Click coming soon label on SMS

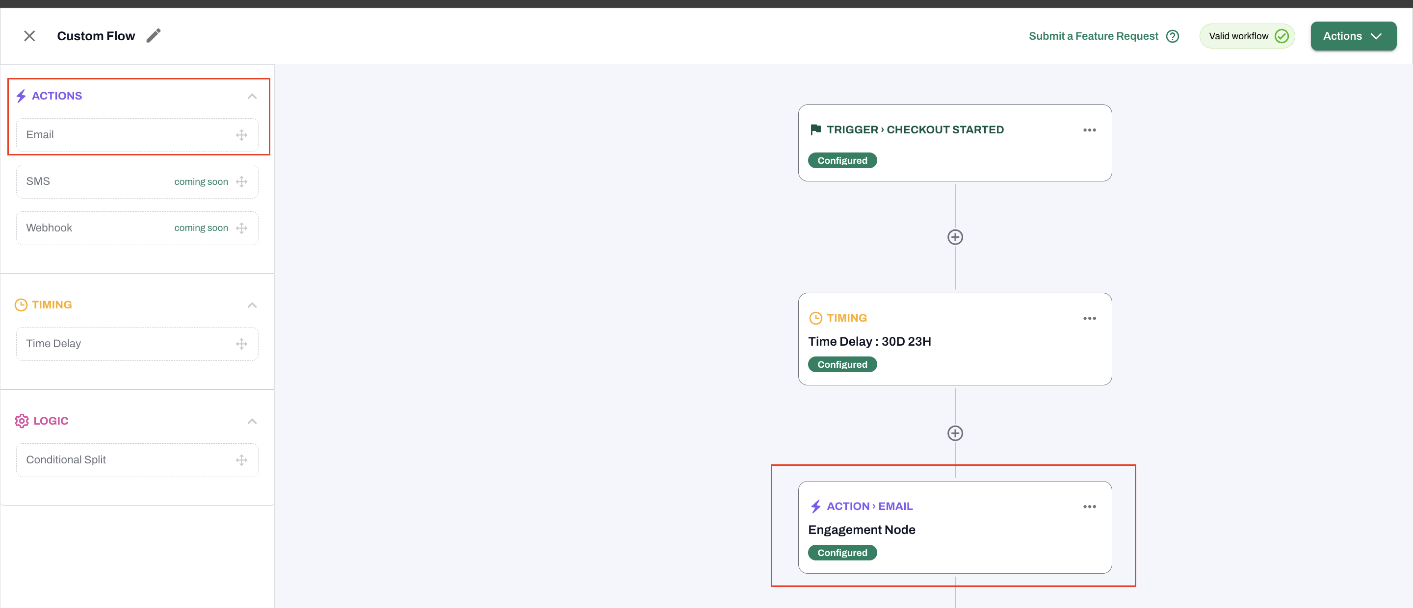point(201,181)
